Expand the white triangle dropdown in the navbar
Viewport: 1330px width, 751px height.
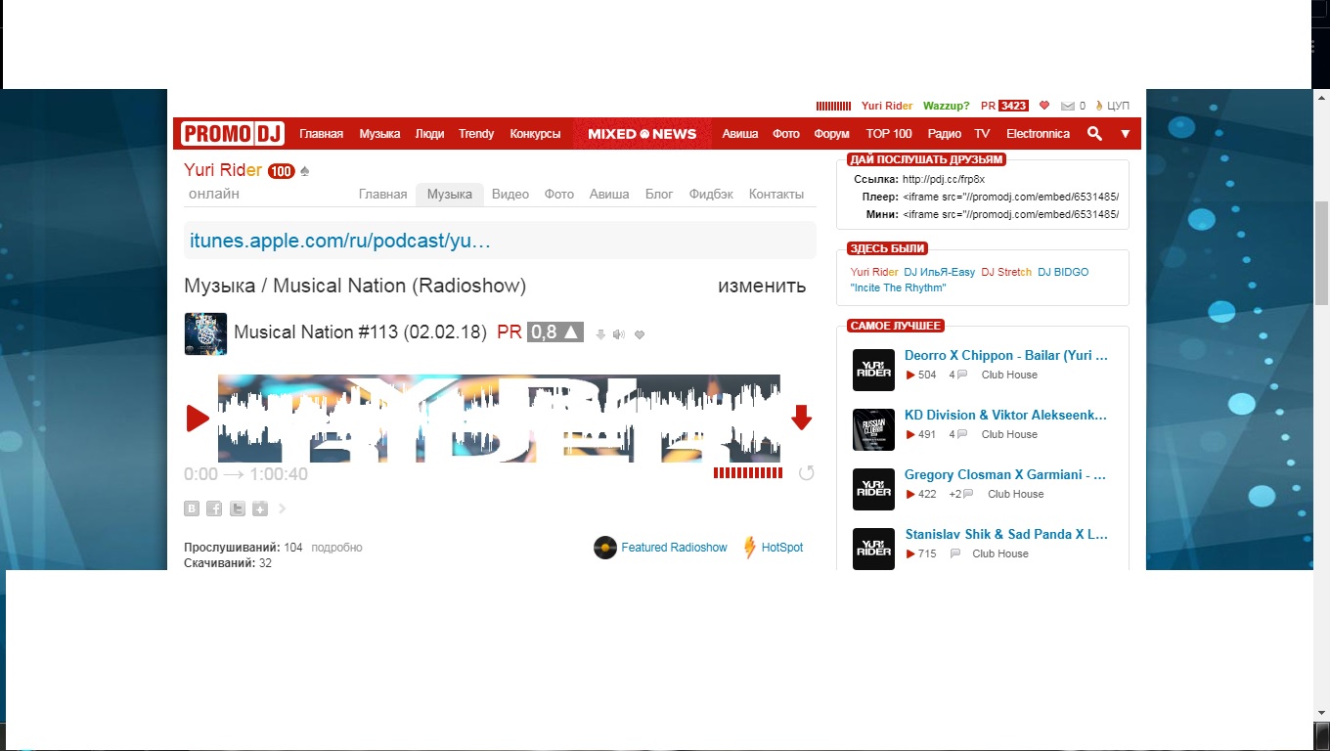tap(1125, 134)
